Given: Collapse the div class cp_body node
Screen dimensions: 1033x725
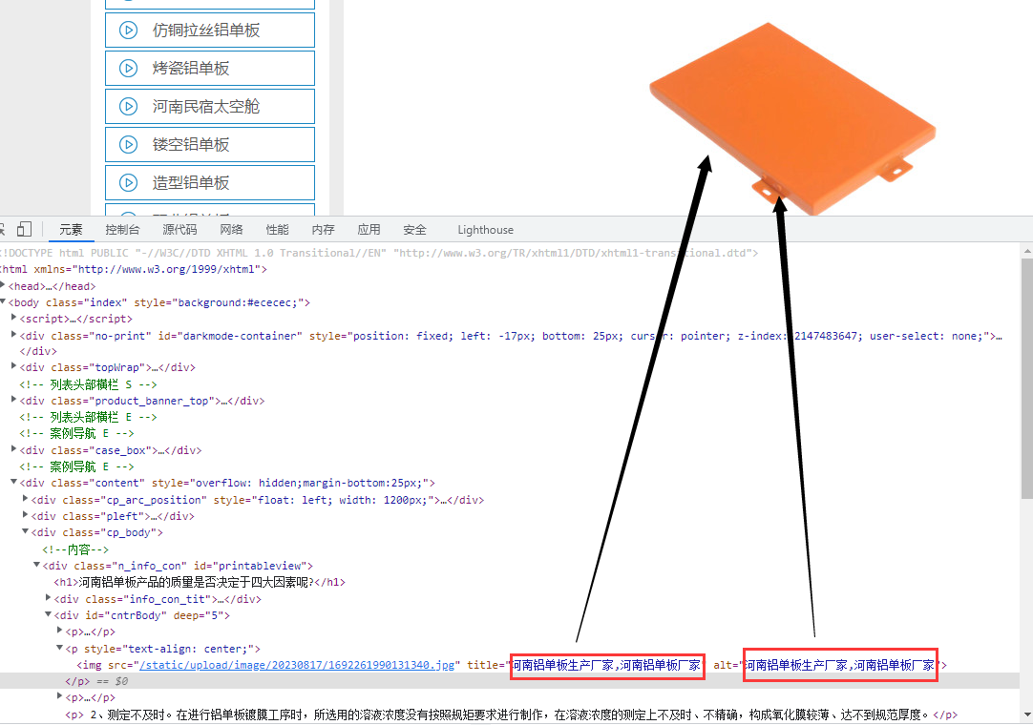Looking at the screenshot, I should [26, 532].
